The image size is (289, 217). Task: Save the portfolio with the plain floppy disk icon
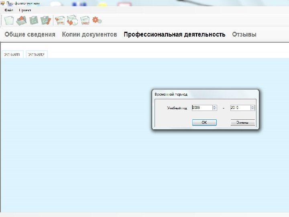[34, 20]
